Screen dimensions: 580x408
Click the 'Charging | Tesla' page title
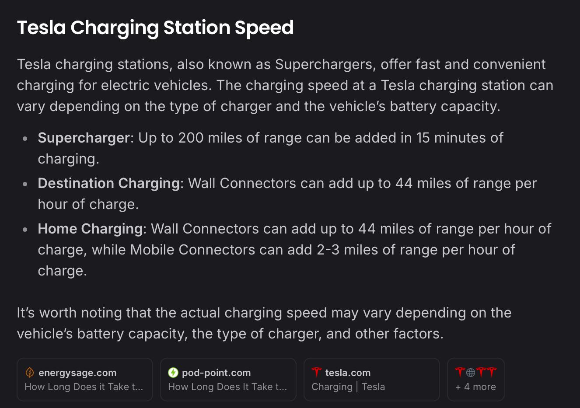[348, 387]
